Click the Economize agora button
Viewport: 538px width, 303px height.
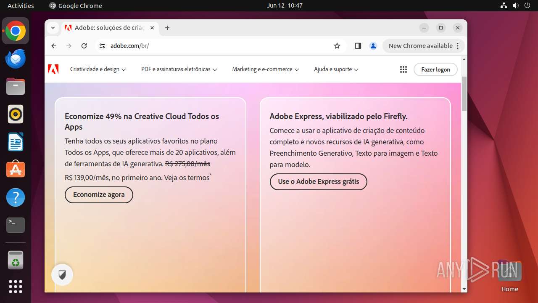pyautogui.click(x=99, y=195)
